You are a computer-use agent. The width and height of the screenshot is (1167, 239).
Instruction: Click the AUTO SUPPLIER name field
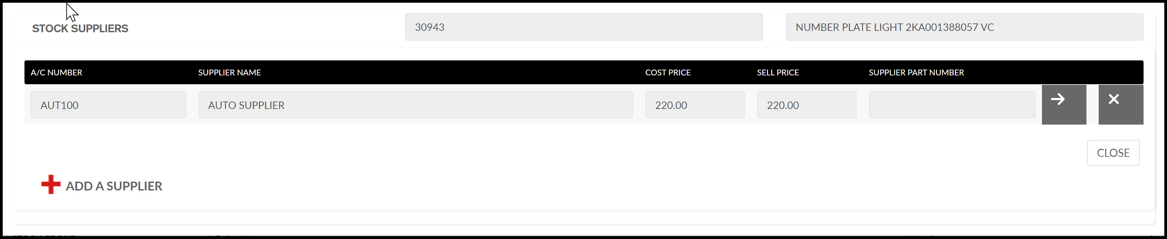click(x=415, y=105)
